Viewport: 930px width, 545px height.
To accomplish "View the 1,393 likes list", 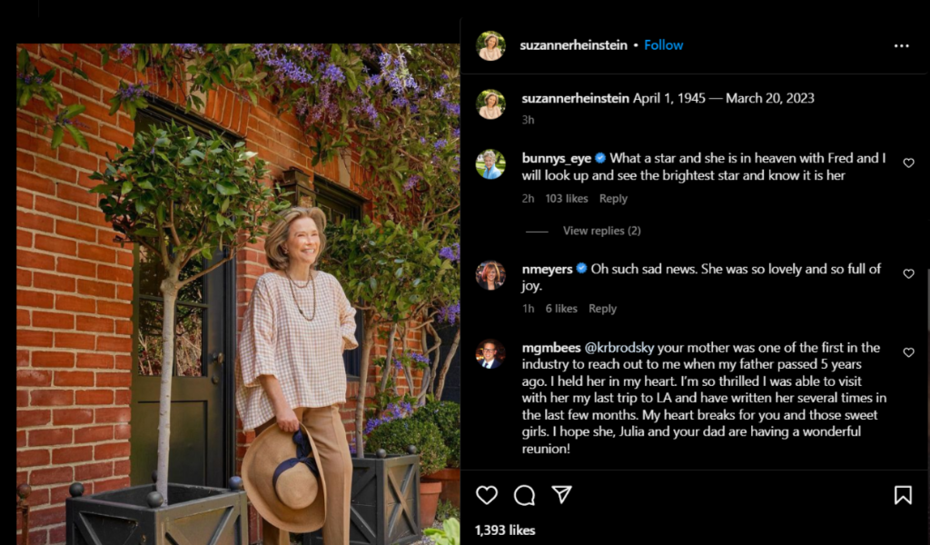I will (x=505, y=530).
